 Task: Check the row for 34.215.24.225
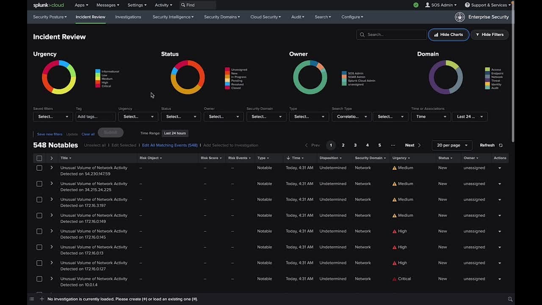point(39,184)
